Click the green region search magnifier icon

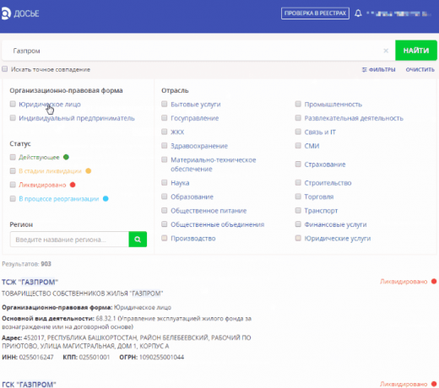coord(138,240)
